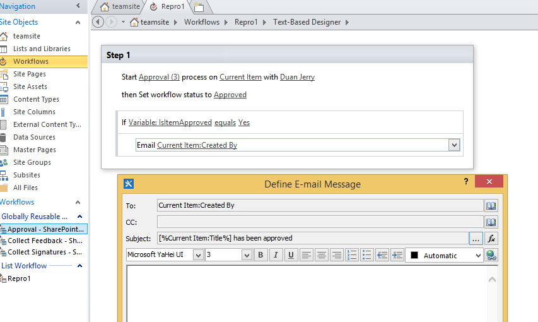Click the Current Item link in Step 1
Image resolution: width=538 pixels, height=322 pixels.
[240, 77]
